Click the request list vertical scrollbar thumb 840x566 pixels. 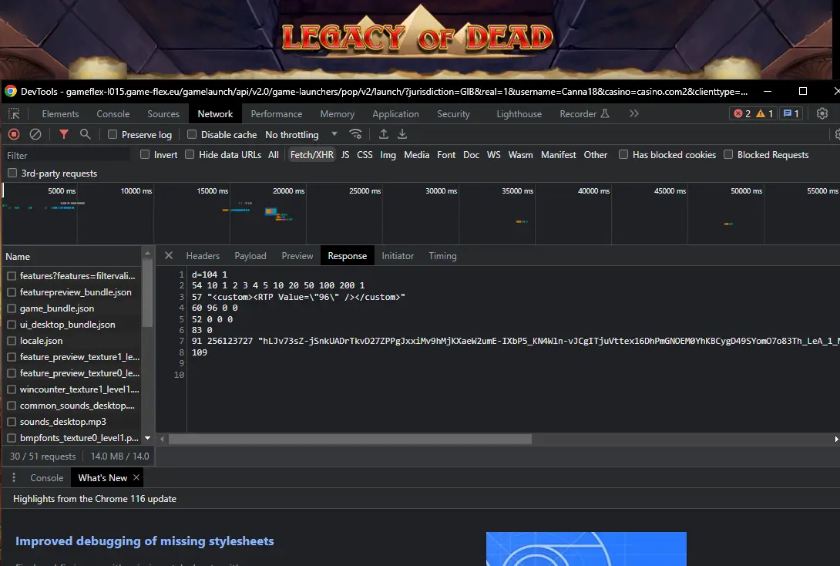(147, 294)
